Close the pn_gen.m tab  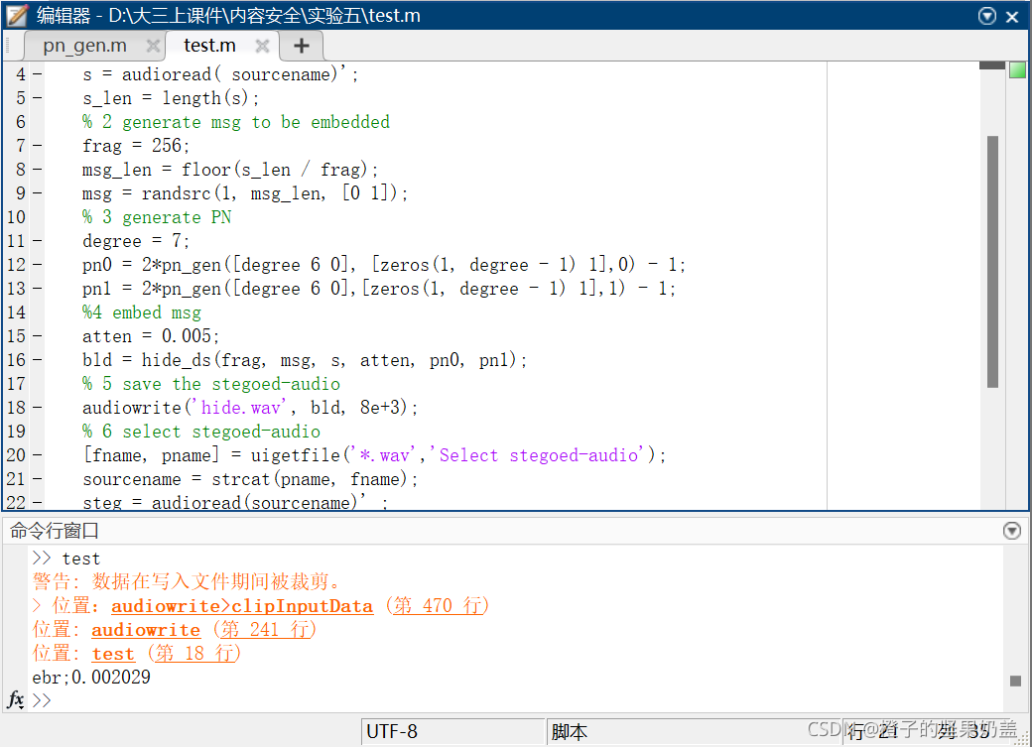pyautogui.click(x=153, y=46)
